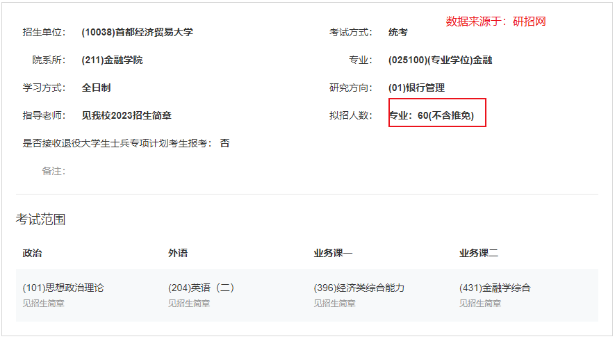Select the (396)经济类综合能力 subject cell
The height and width of the screenshot is (339, 615).
[359, 288]
